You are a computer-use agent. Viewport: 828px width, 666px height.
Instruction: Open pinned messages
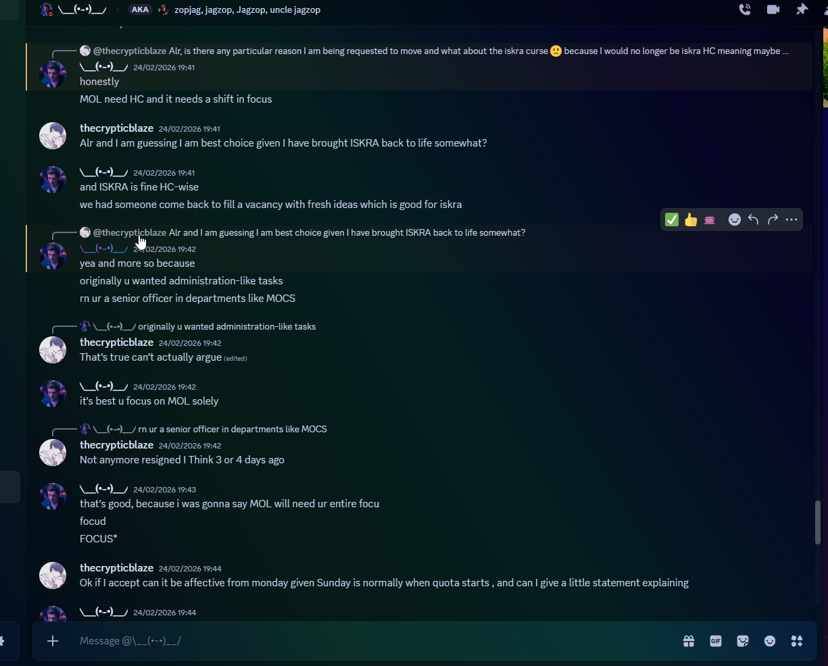(x=802, y=9)
